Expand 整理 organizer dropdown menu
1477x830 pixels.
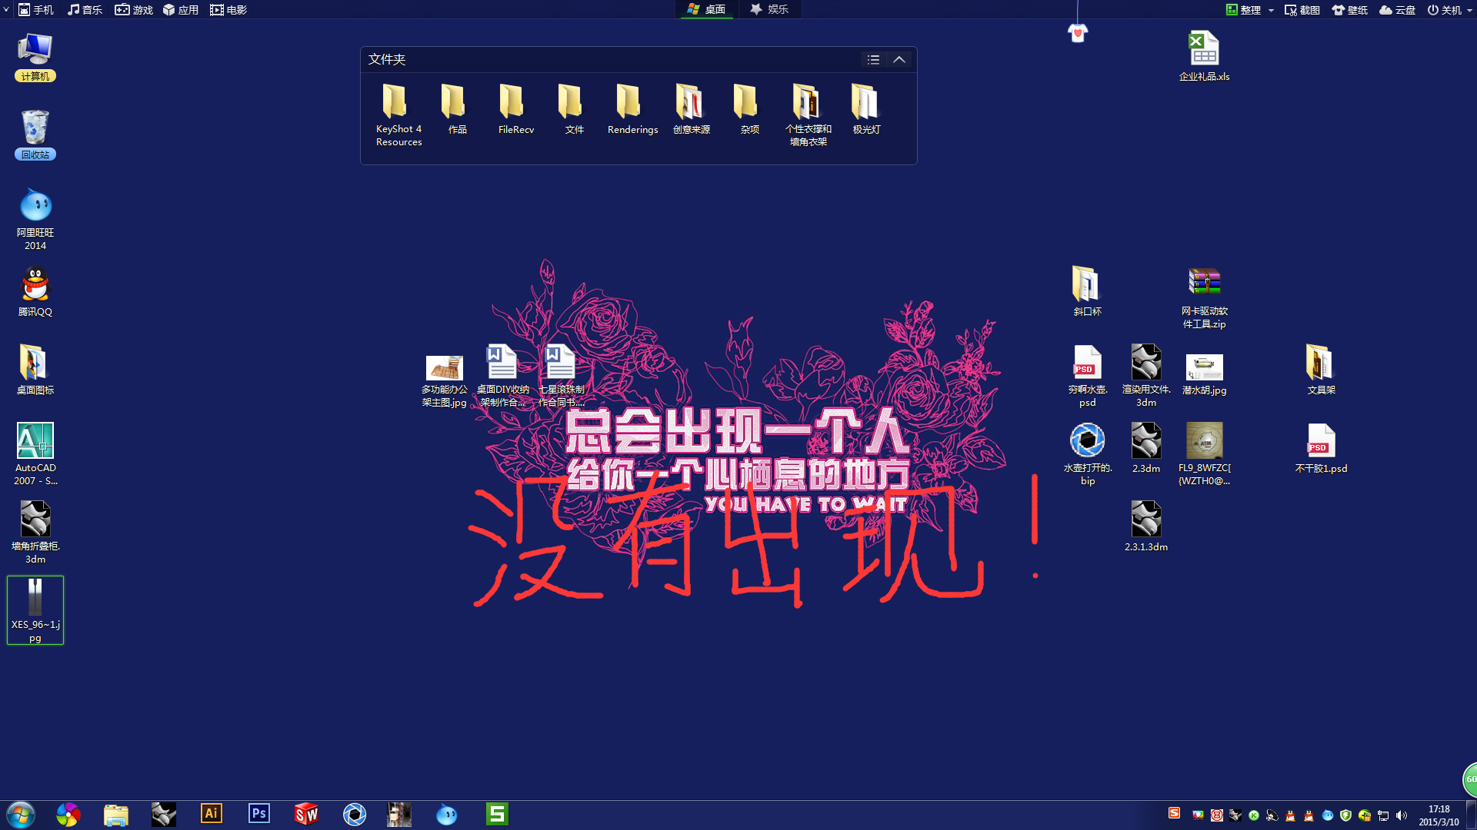[x=1269, y=9]
